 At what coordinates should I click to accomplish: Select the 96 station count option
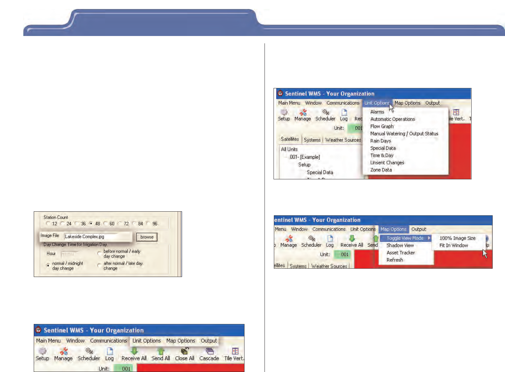pyautogui.click(x=148, y=223)
